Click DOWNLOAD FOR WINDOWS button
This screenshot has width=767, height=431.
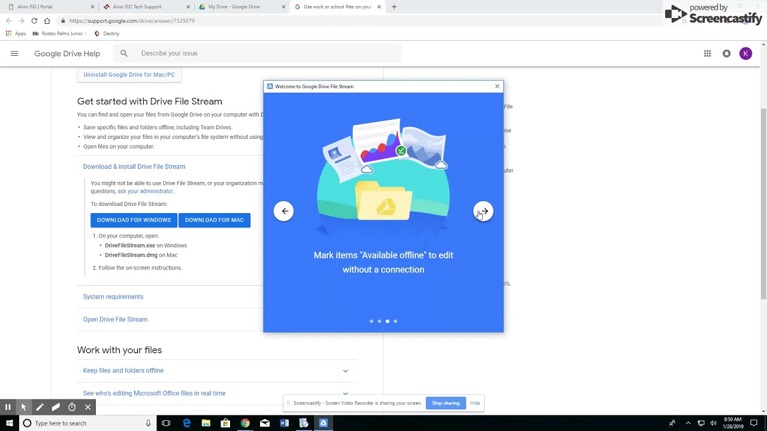pyautogui.click(x=134, y=220)
